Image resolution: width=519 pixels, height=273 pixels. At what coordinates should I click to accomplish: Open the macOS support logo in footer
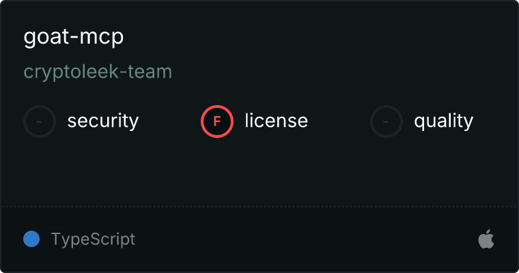point(486,240)
